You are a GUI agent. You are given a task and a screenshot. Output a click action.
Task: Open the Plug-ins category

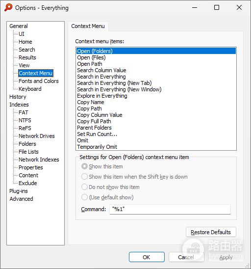(x=19, y=191)
